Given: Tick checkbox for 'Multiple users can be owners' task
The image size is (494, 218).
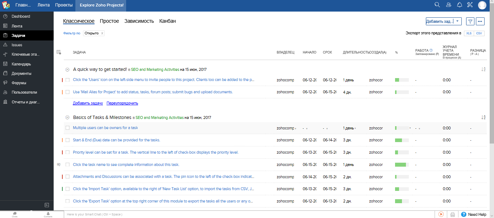Looking at the screenshot, I should 67,128.
